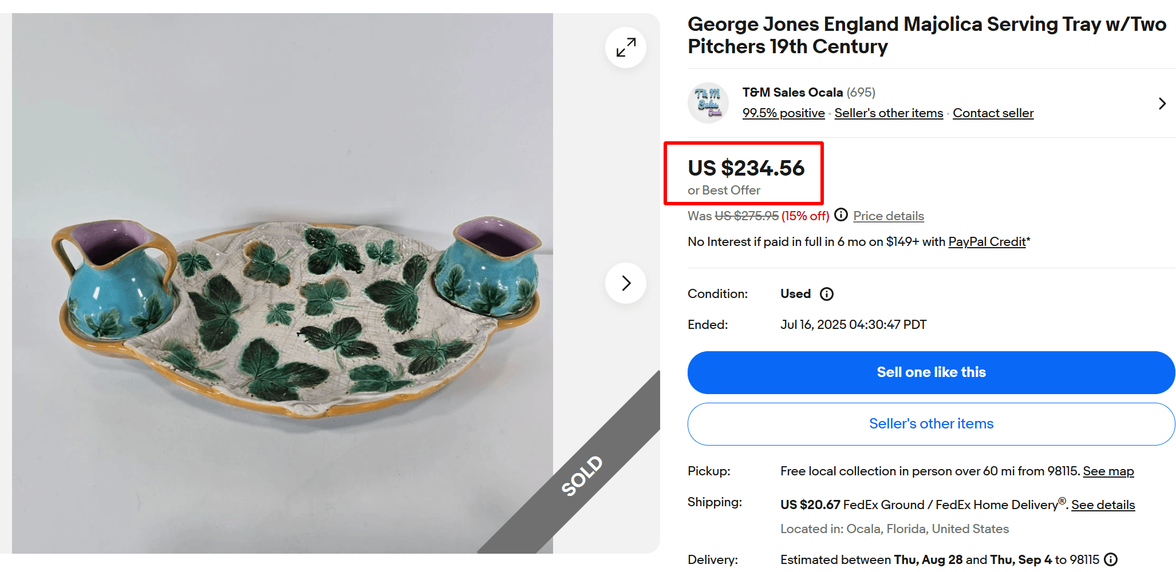1176x572 pixels.
Task: Advance to the next photo with the arrow
Action: click(625, 283)
